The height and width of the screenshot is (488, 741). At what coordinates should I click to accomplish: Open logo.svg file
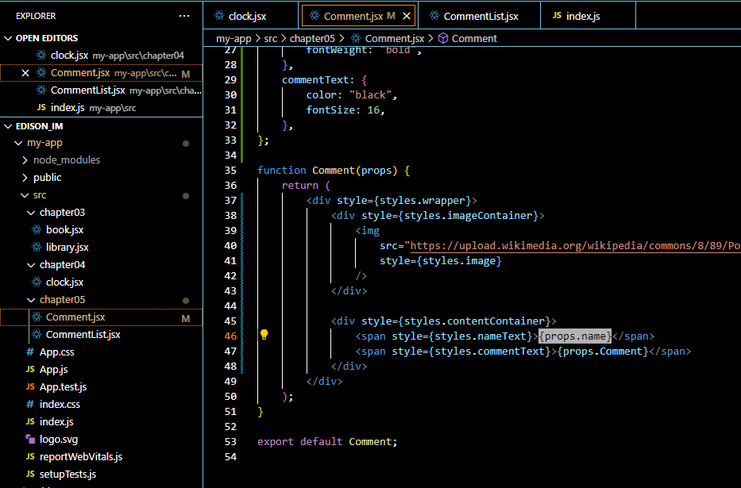(59, 440)
